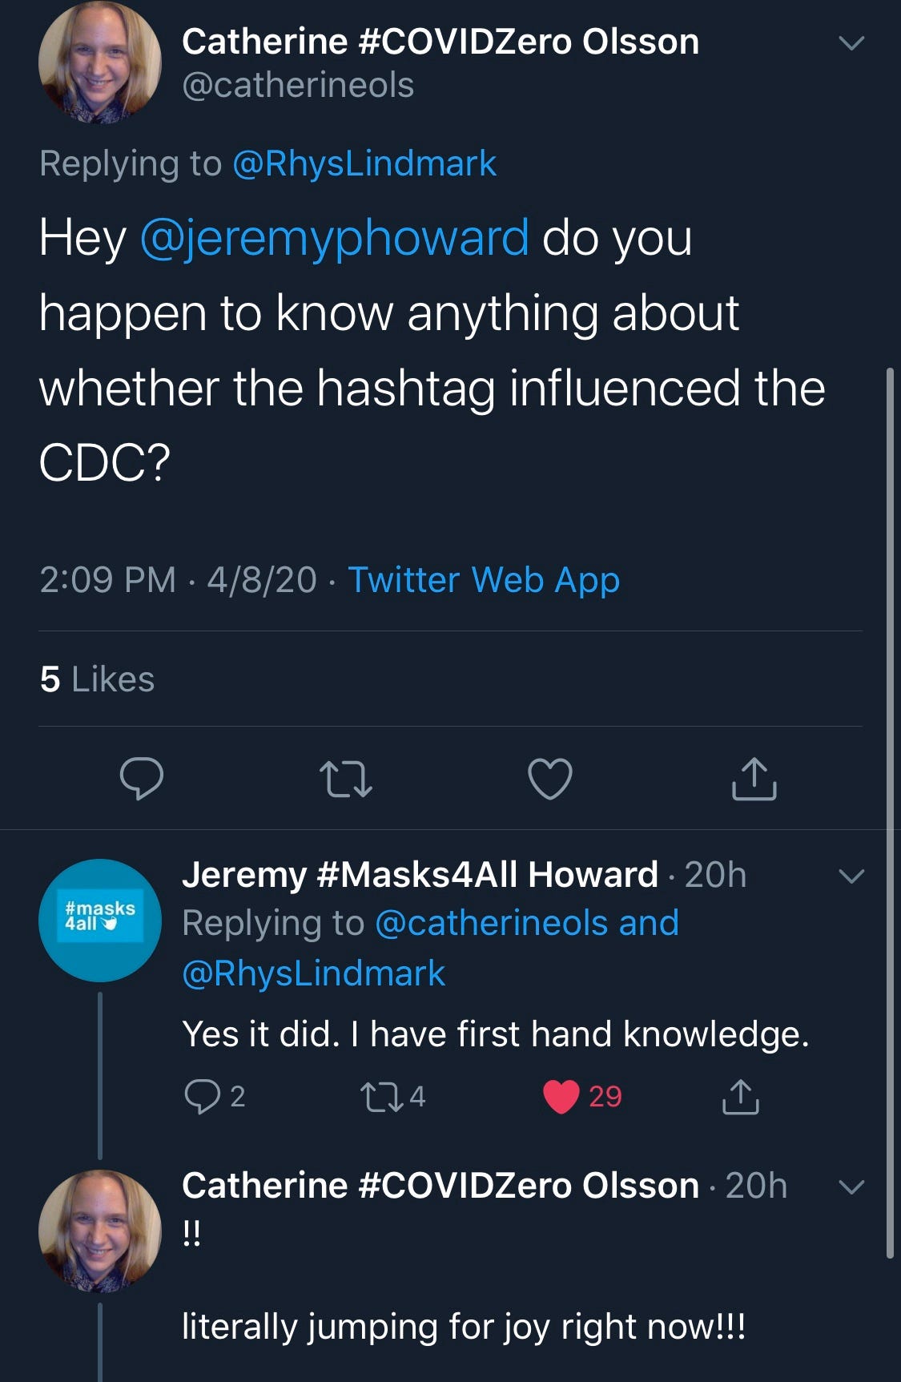Click the vertical scrollbar on right edge

pyautogui.click(x=889, y=813)
